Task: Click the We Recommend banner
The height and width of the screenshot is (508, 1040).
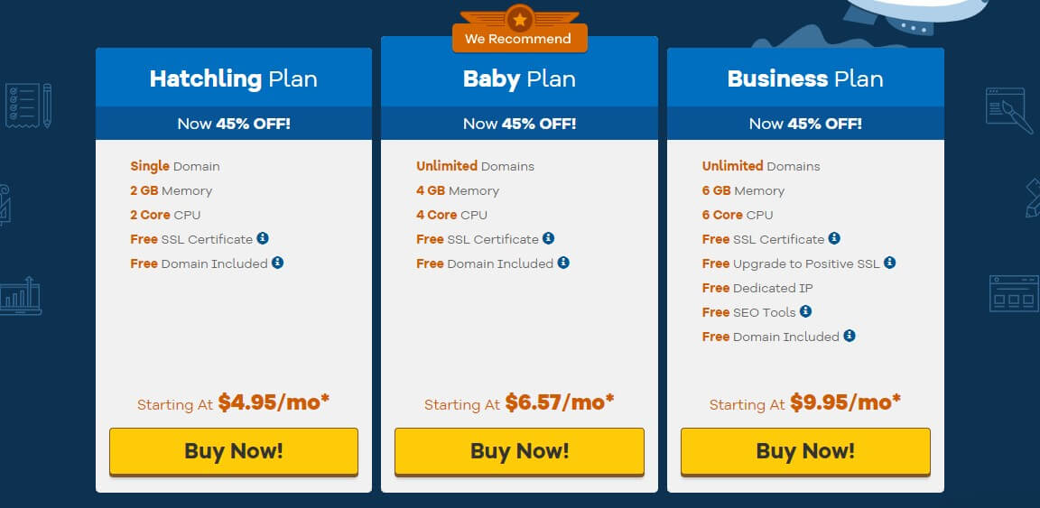Action: coord(520,39)
